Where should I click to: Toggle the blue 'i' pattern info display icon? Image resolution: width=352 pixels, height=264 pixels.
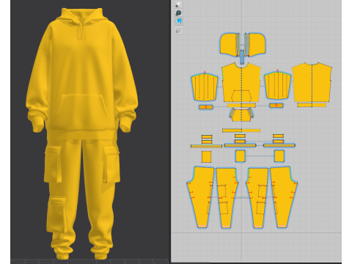point(179,12)
